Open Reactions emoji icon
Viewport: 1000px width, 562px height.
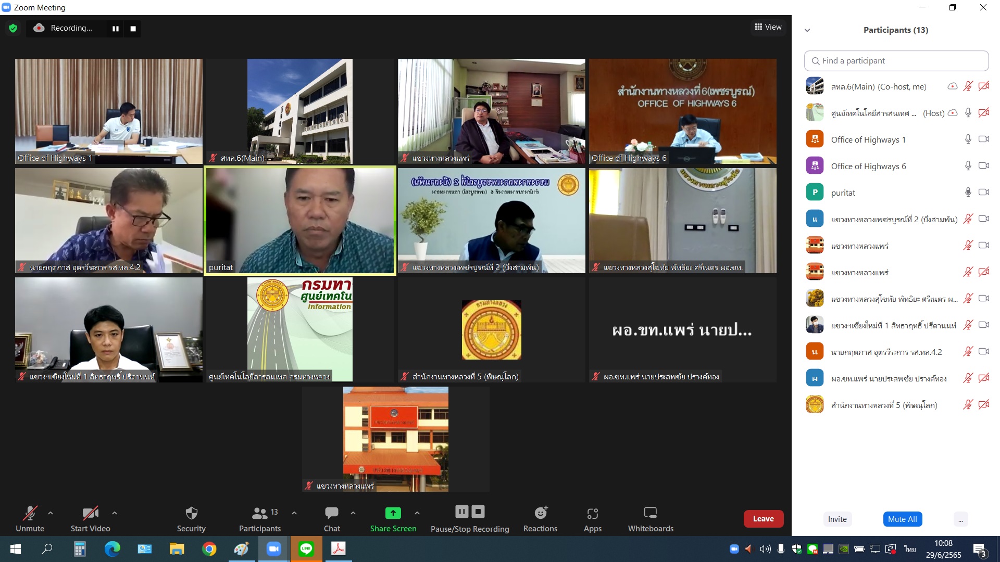point(540,514)
